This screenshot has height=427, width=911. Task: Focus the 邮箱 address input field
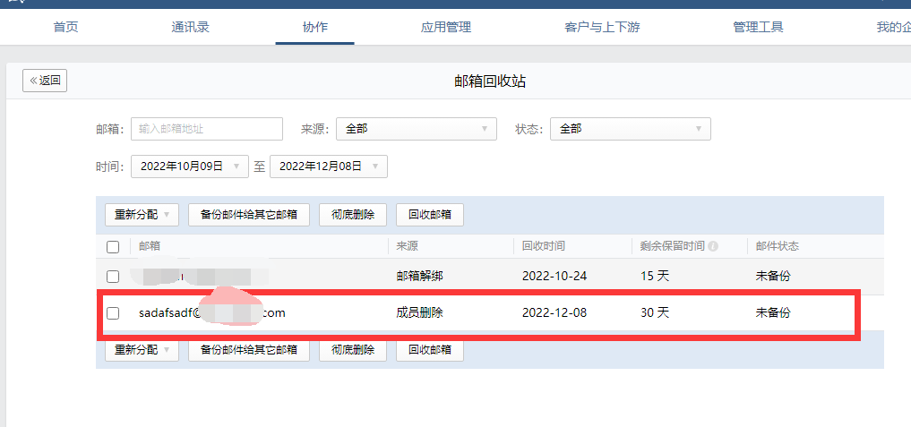206,129
